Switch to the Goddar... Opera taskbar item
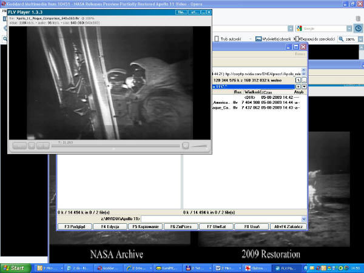 click(108, 268)
